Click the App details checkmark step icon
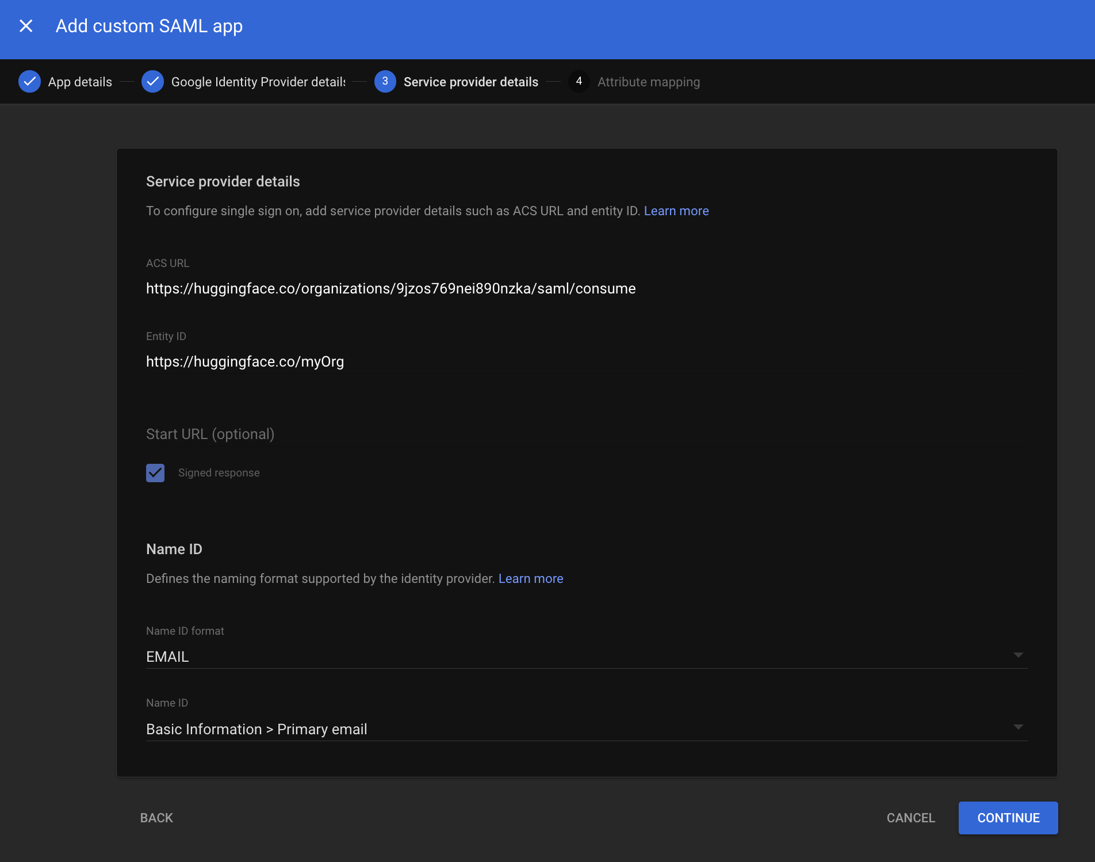 [x=29, y=82]
